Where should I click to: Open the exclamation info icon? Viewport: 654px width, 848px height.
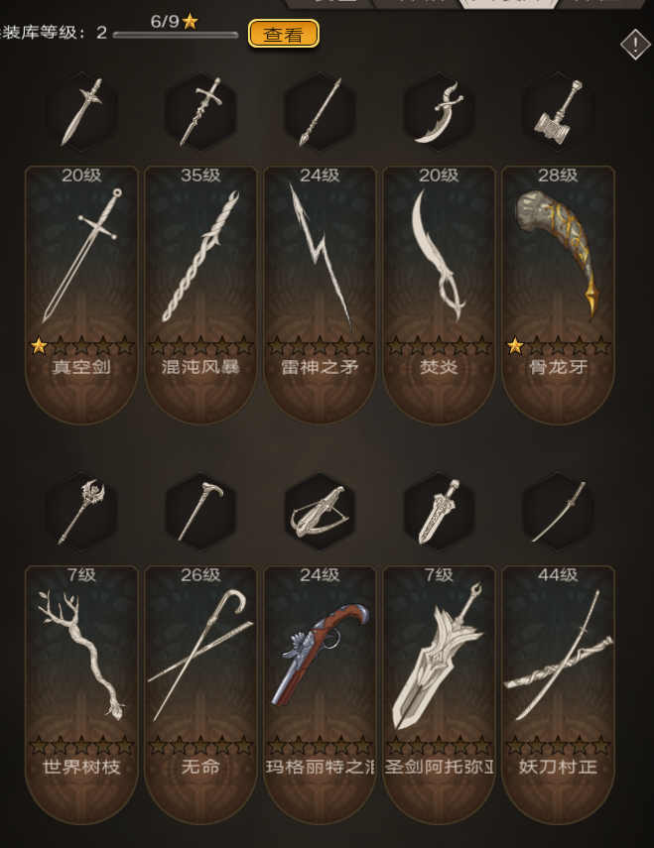tap(635, 44)
